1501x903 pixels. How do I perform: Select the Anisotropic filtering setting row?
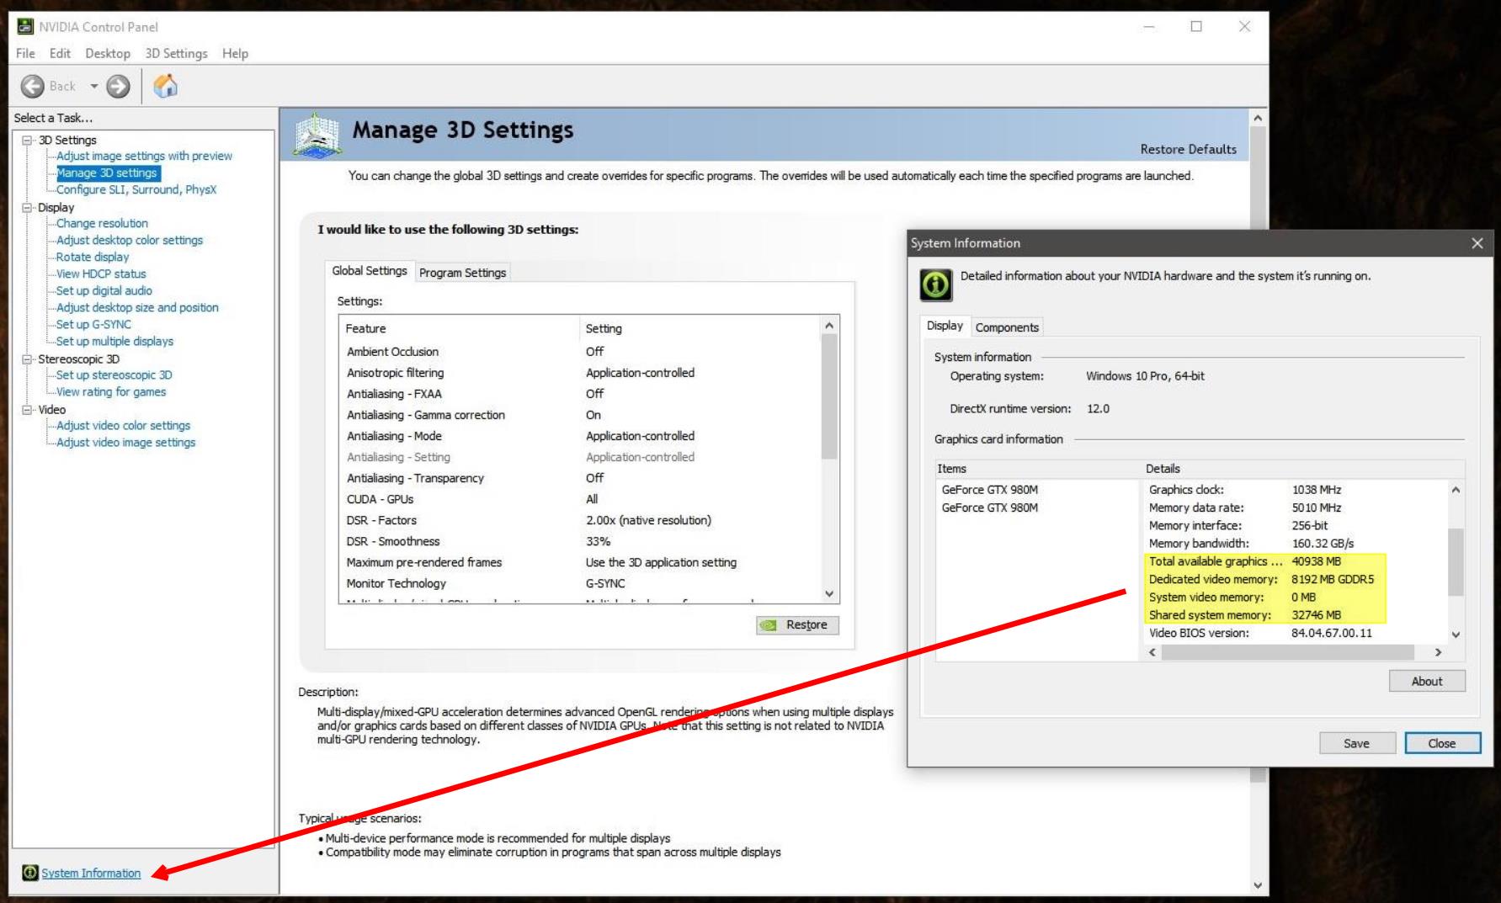580,373
